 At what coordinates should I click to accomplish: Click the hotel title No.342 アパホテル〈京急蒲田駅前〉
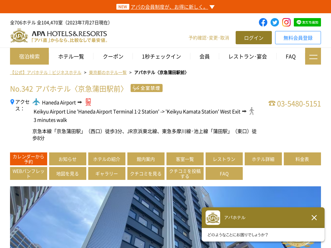(67, 89)
